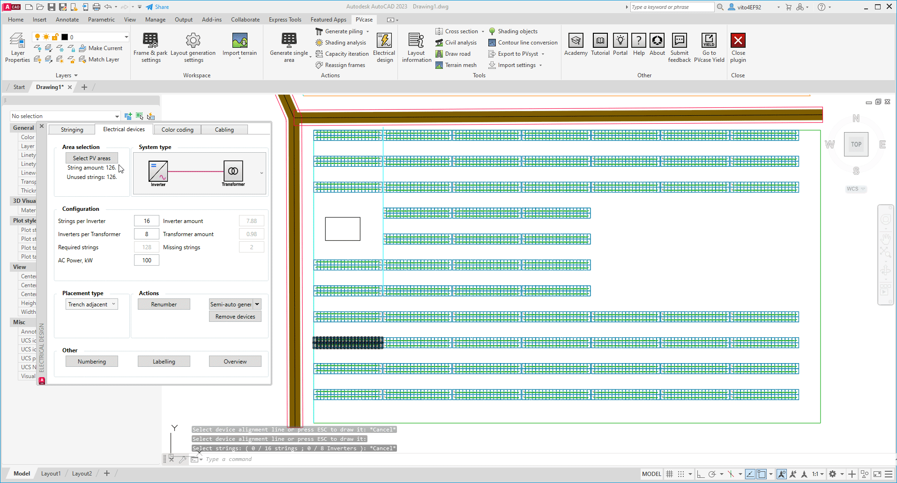Open the Annotate ribbon tab
This screenshot has height=483, width=897.
click(x=67, y=20)
